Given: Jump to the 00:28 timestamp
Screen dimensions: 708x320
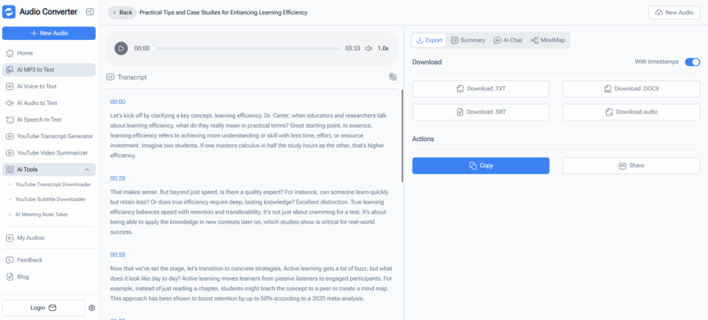Looking at the screenshot, I should (x=118, y=178).
